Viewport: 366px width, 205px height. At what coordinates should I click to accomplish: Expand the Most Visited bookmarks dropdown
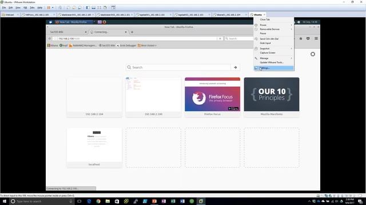(147, 46)
